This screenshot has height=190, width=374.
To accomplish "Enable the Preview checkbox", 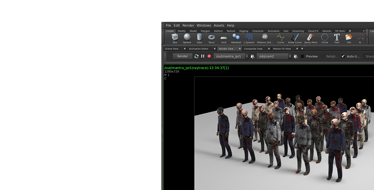I will (302, 56).
